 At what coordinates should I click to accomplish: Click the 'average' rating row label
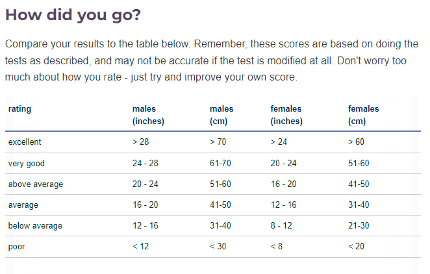click(x=23, y=205)
